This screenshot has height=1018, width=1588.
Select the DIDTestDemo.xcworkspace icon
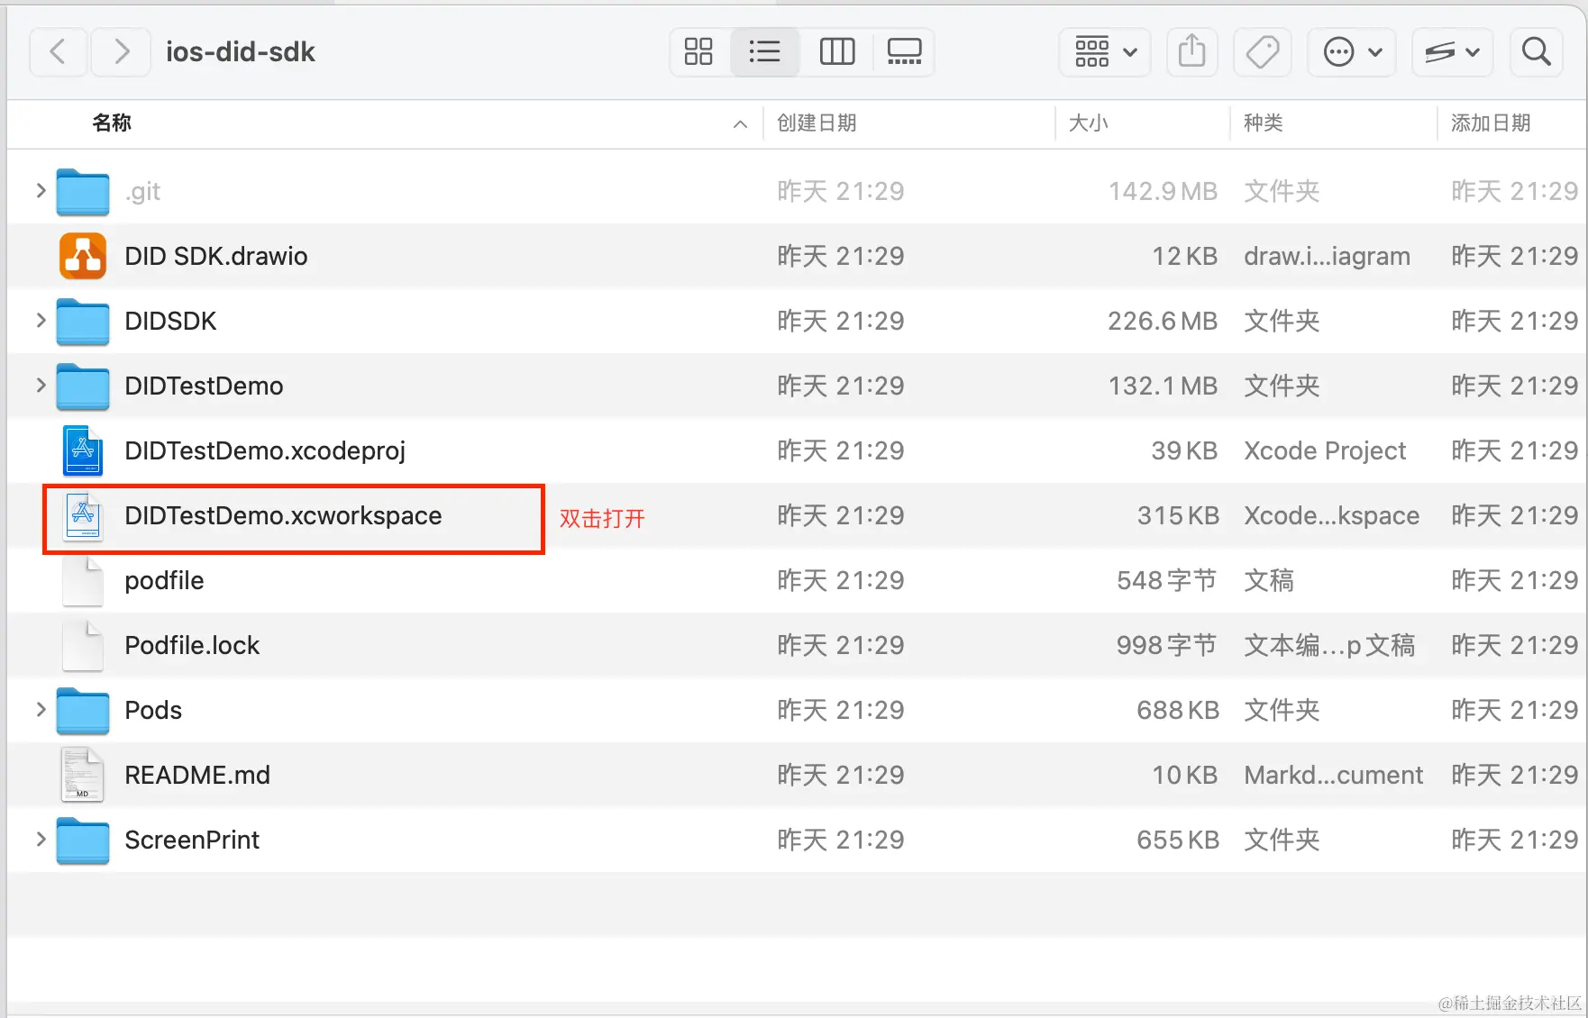click(83, 515)
